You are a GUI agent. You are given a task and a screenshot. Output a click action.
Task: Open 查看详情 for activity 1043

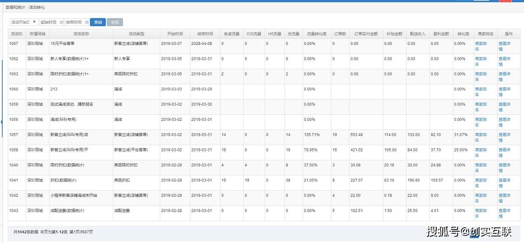click(x=504, y=213)
